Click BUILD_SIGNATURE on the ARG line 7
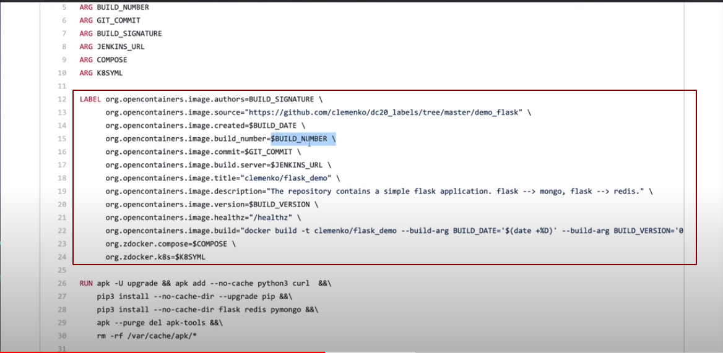723x353 pixels. click(129, 33)
